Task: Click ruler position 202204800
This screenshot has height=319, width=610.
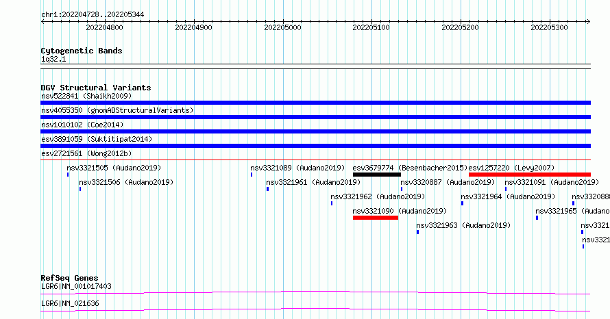Action: (x=104, y=27)
